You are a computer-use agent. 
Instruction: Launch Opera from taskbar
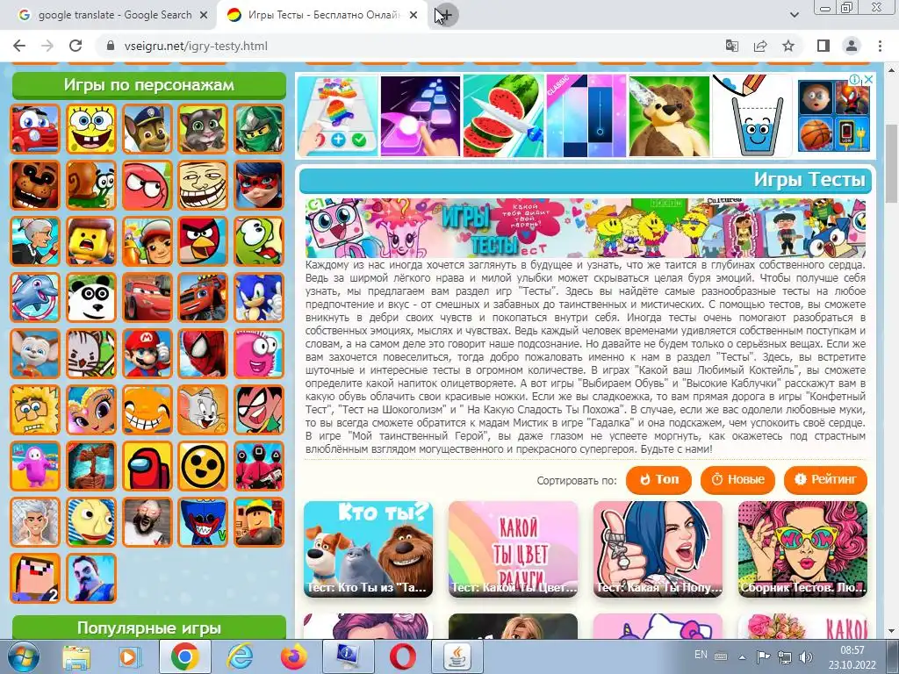(x=403, y=656)
